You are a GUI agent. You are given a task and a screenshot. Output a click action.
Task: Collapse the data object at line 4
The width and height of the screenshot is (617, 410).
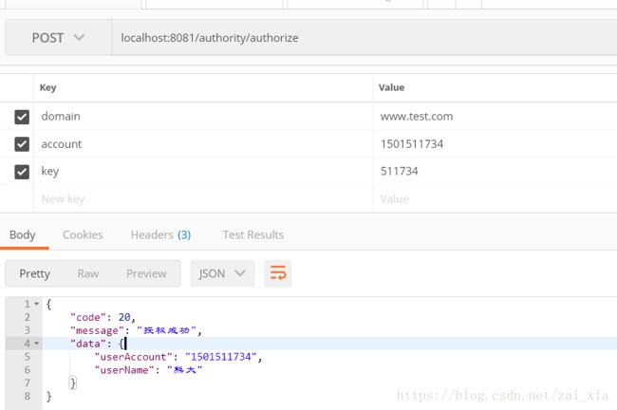[x=37, y=344]
